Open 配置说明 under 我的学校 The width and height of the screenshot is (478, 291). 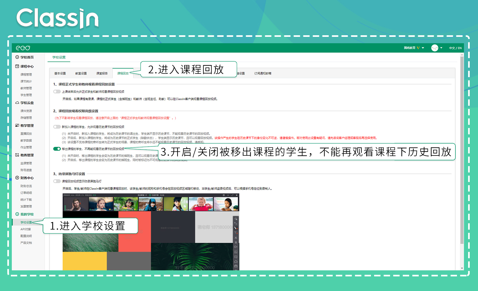(26, 236)
